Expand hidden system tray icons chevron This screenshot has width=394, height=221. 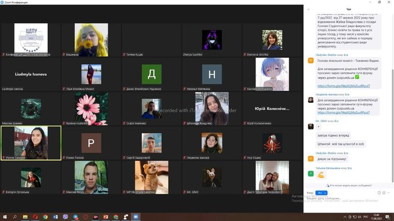[344, 217]
